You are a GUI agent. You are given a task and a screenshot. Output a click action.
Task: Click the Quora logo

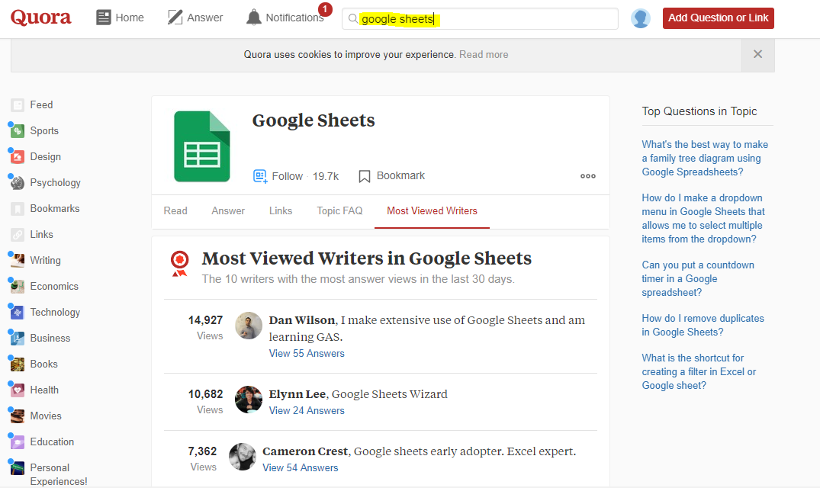point(40,18)
